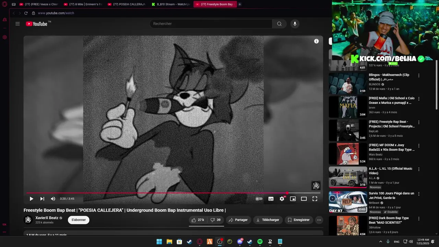Open the Opera GX menu logo

point(4,4)
